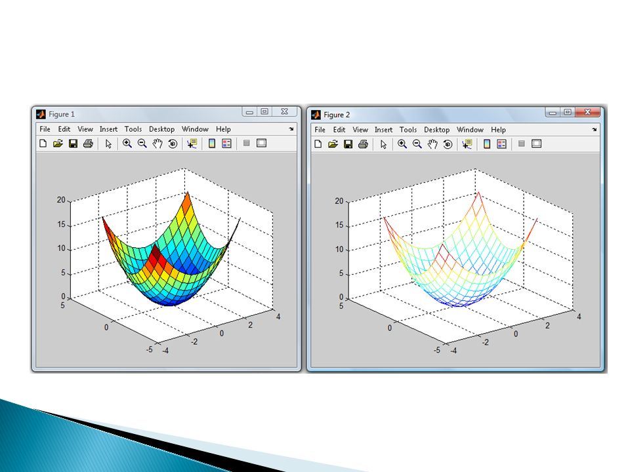Maximize the Figure 1 window
This screenshot has height=472, width=630.
(x=264, y=111)
